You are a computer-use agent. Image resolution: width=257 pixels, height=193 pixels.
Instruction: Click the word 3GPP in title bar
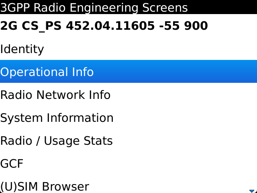pos(15,7)
